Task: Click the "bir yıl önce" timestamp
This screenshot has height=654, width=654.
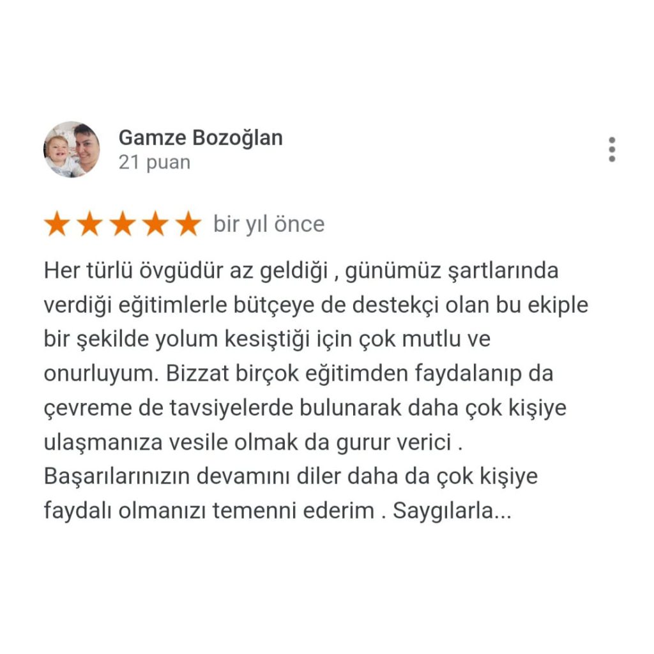Action: point(269,224)
